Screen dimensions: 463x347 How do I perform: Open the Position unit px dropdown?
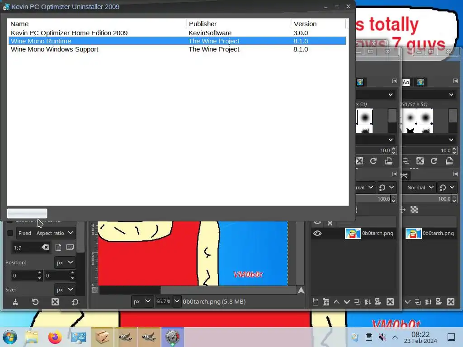point(65,263)
